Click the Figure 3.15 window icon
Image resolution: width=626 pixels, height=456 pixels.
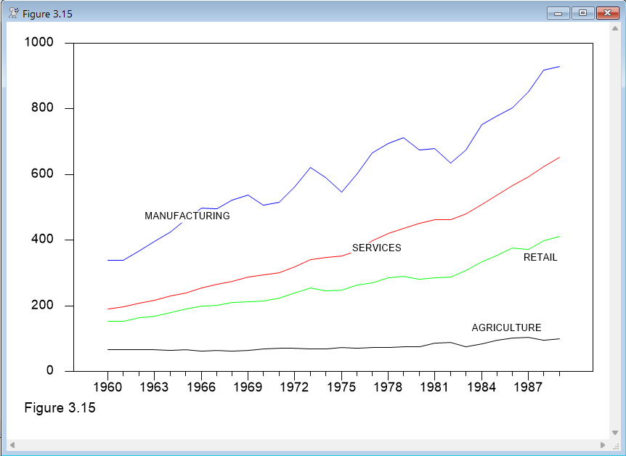click(13, 14)
